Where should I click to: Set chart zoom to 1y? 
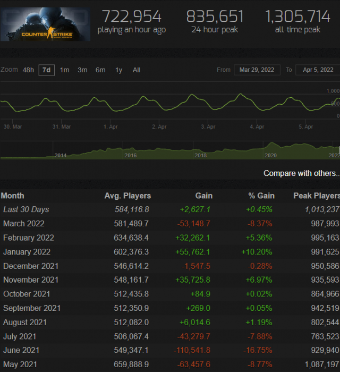pos(118,70)
